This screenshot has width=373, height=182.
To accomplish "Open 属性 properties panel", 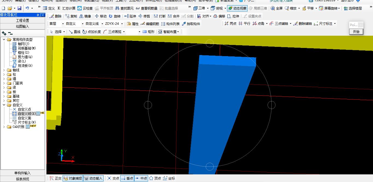I will tap(133, 24).
